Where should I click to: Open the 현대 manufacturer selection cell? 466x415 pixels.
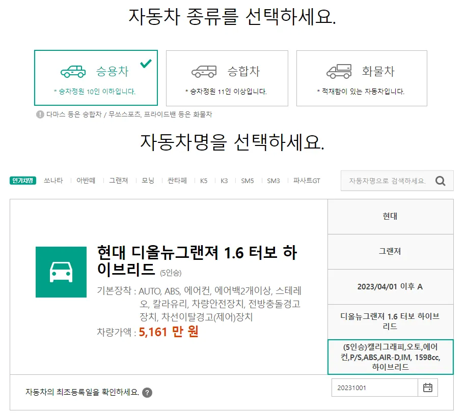(390, 217)
